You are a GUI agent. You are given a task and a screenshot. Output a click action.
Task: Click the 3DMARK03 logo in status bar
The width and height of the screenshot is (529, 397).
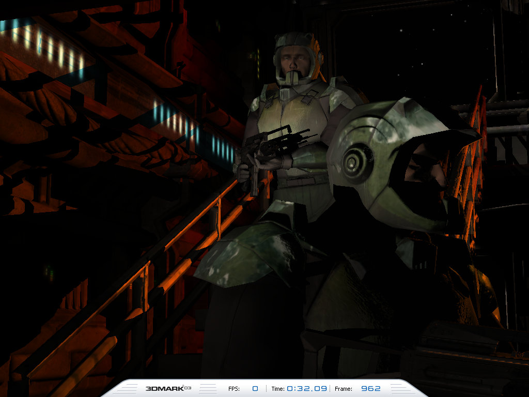click(x=168, y=389)
